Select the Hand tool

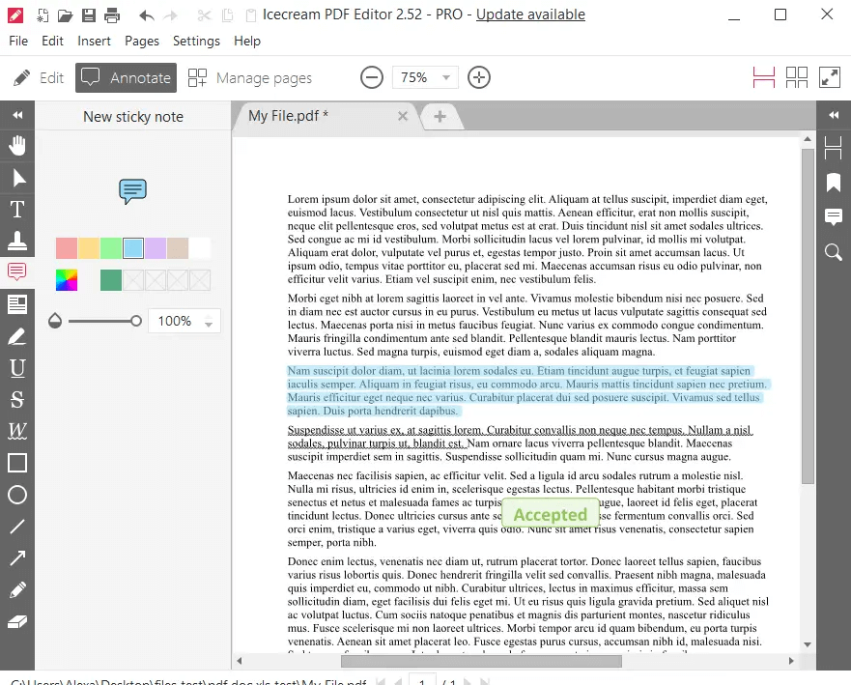[x=16, y=146]
